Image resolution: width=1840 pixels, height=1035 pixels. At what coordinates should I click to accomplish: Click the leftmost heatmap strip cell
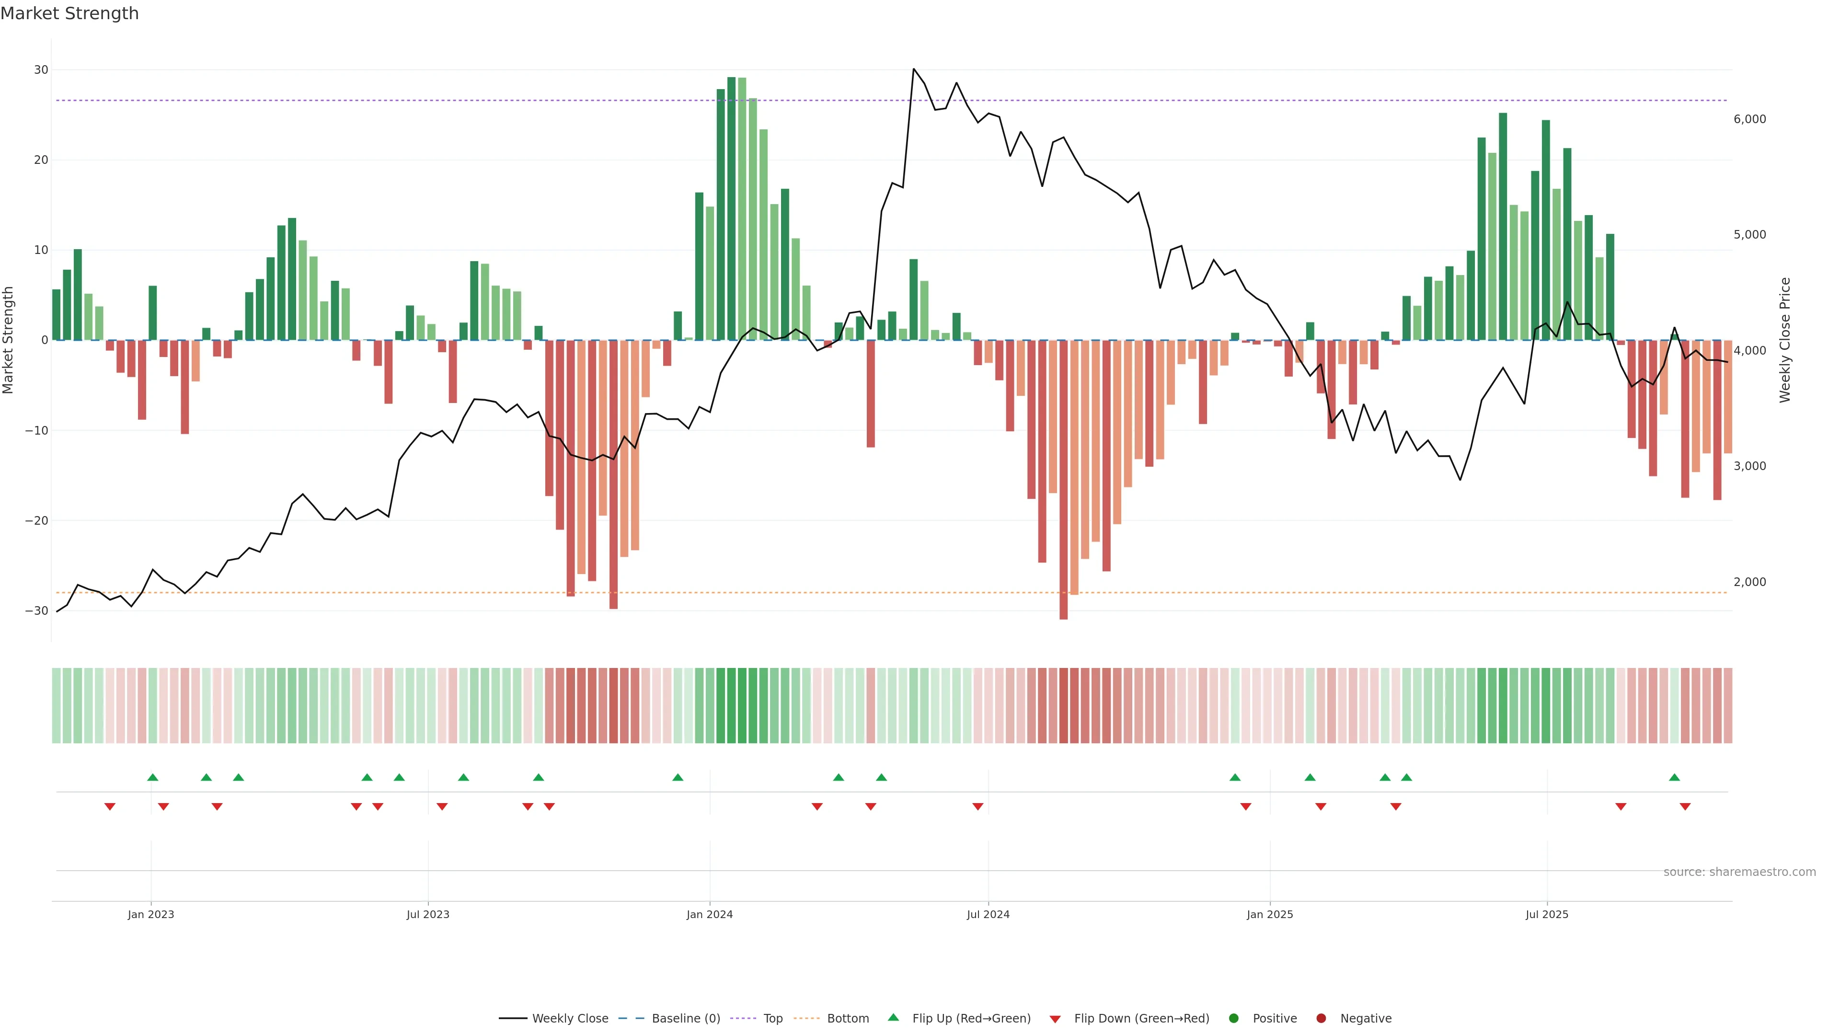tap(56, 705)
